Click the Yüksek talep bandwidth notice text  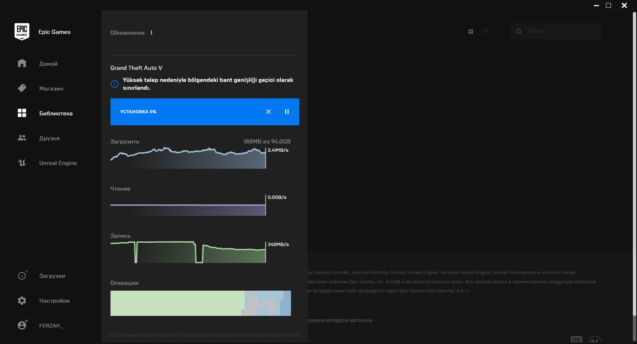coord(208,84)
